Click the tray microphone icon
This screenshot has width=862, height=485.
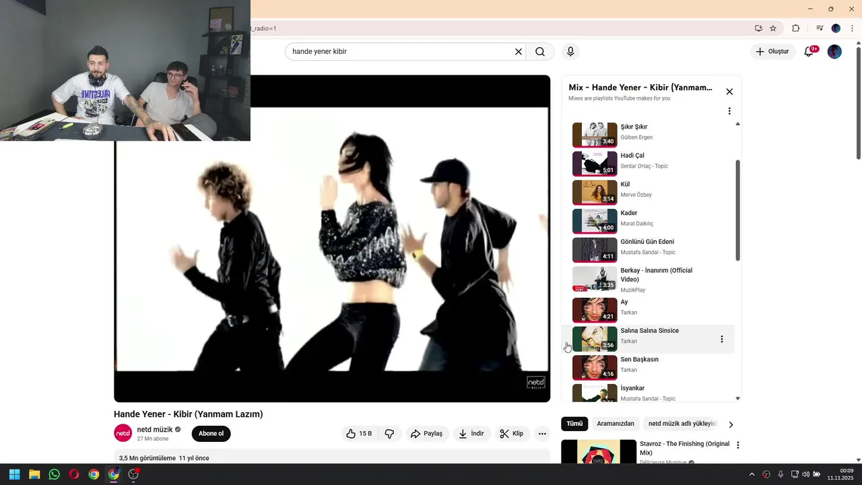click(x=781, y=474)
